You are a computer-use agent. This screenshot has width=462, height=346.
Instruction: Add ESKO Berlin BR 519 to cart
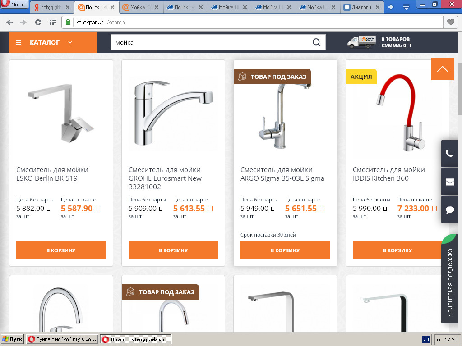tap(61, 250)
